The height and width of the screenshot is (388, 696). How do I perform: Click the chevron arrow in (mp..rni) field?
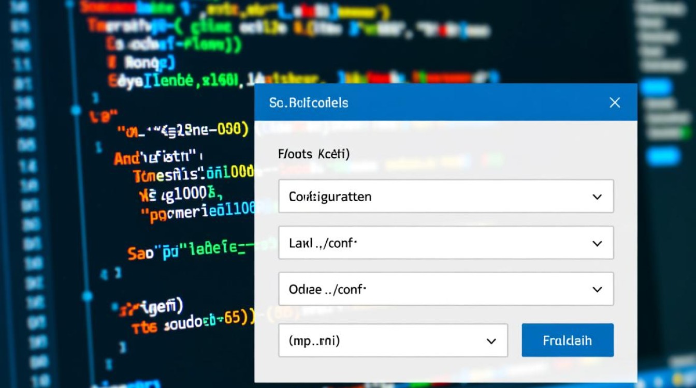click(491, 341)
